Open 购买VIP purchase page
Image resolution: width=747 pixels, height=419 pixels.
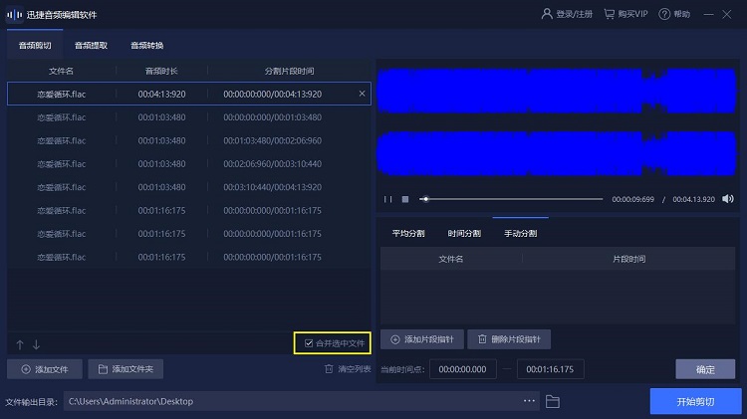[626, 15]
